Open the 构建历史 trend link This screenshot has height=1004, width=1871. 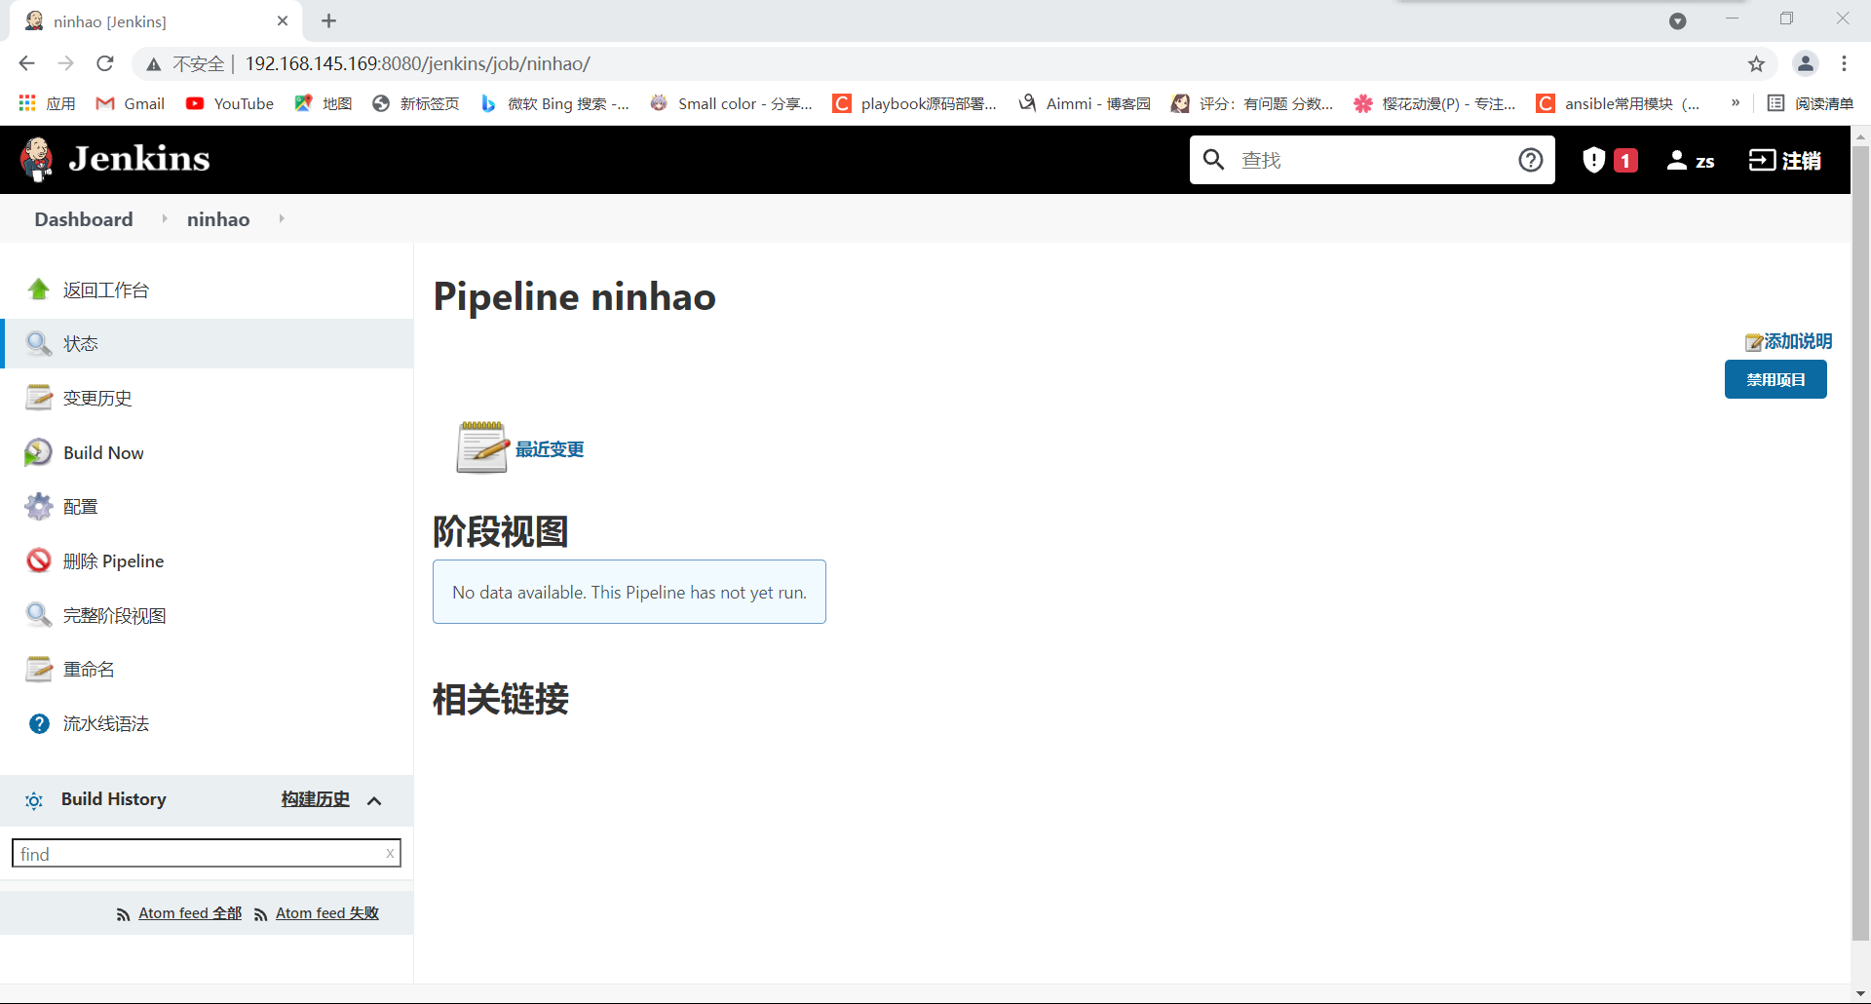[315, 799]
